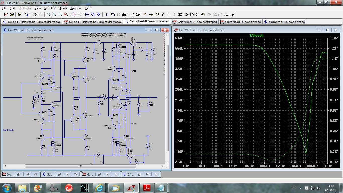Click the Zoom Out magnifier icon
The image size is (343, 193).
coord(60,14)
